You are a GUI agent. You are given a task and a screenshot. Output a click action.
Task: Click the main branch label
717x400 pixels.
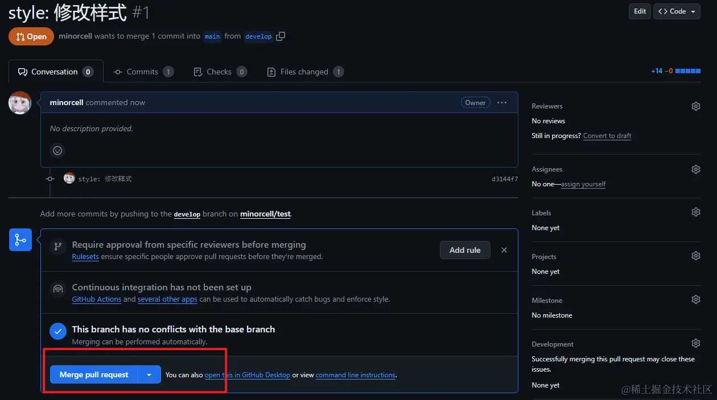click(212, 36)
